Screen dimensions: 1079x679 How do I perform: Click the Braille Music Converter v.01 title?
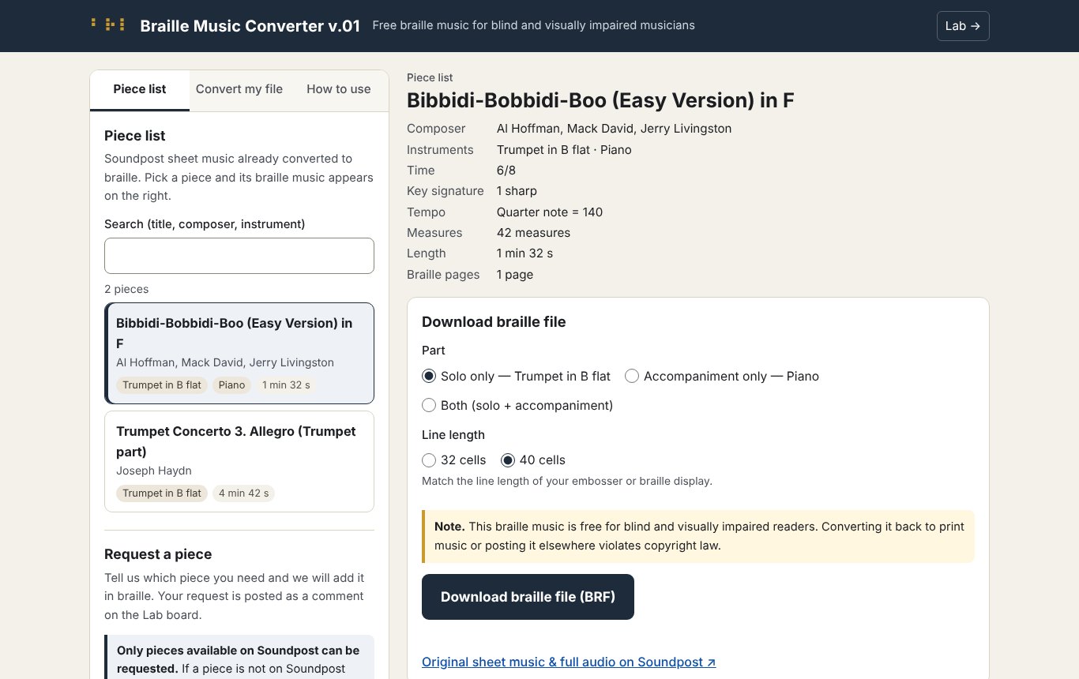250,25
